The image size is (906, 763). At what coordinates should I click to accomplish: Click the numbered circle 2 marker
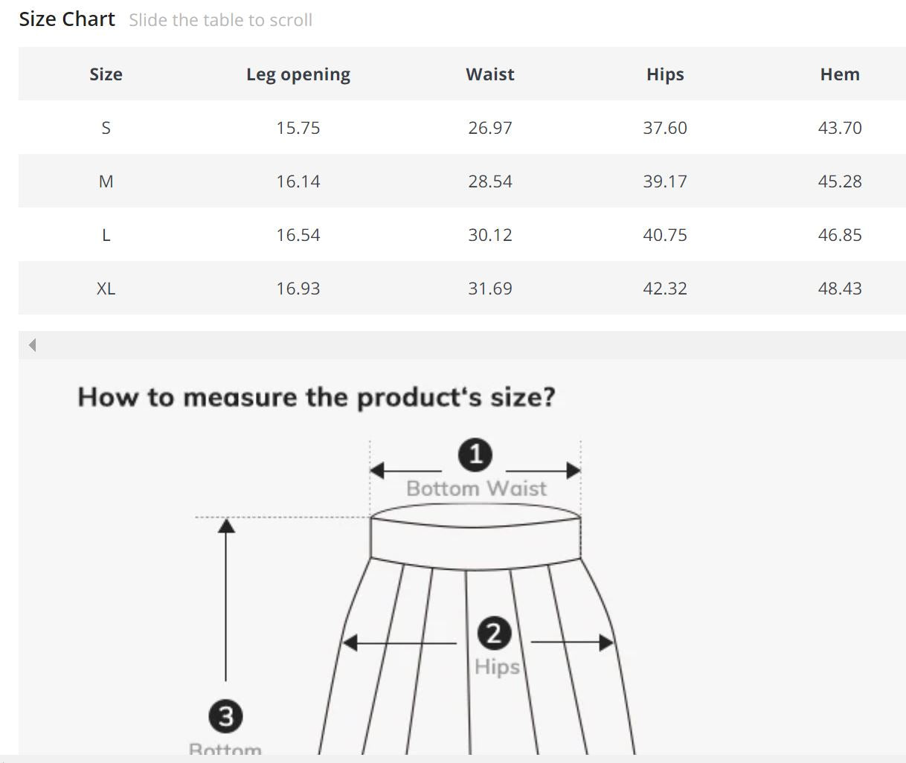click(494, 634)
